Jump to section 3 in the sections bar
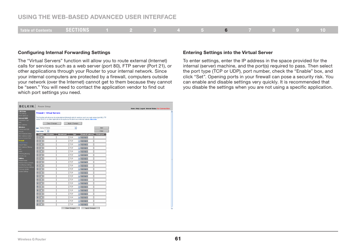356x249 pixels. coord(154,30)
